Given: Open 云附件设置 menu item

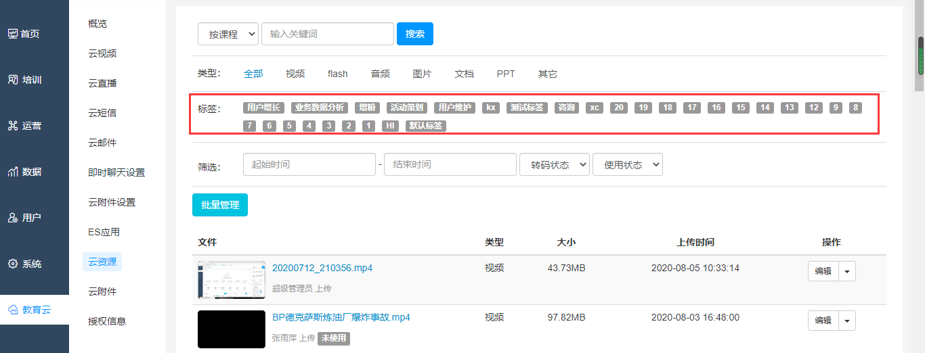Looking at the screenshot, I should [x=112, y=202].
